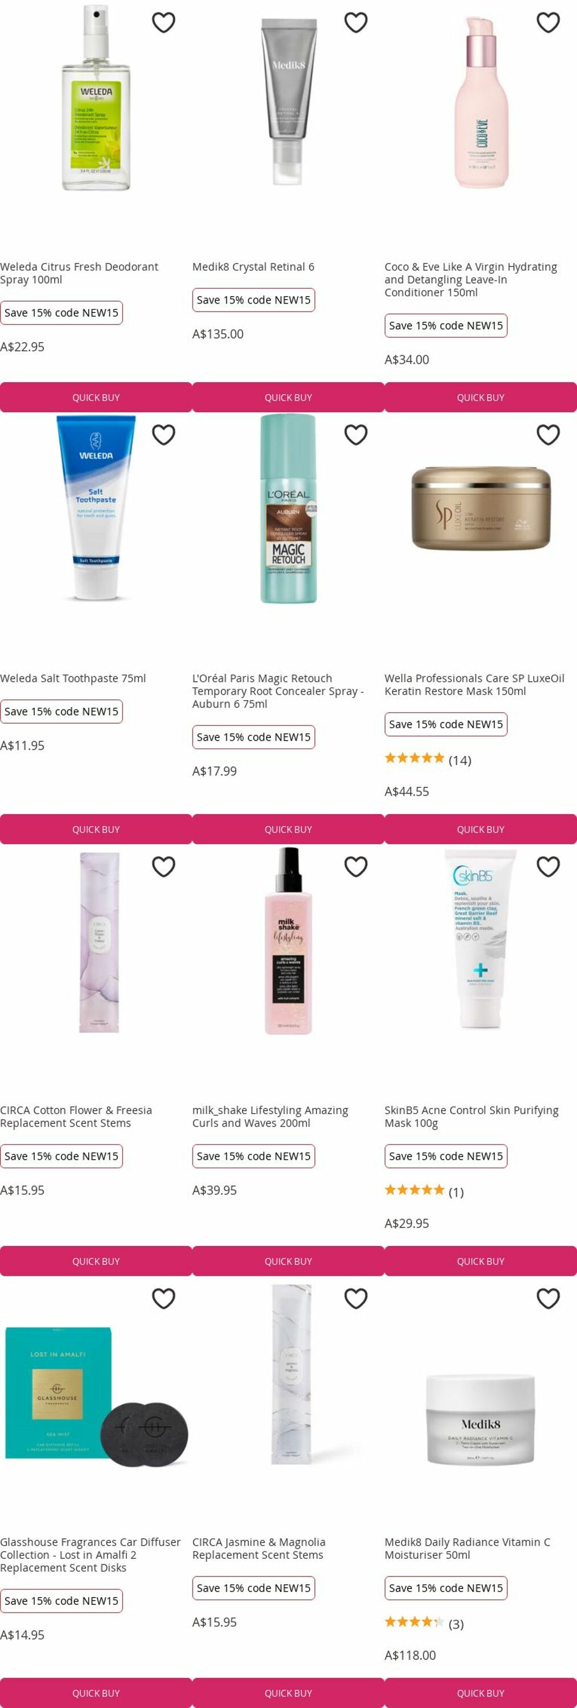Favorite the Medik8 Crystal Retinal 6

355,23
